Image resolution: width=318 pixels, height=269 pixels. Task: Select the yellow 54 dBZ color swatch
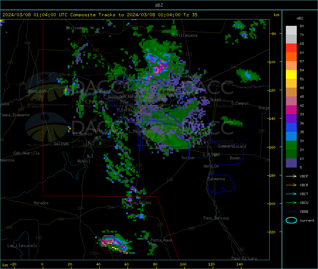[291, 75]
